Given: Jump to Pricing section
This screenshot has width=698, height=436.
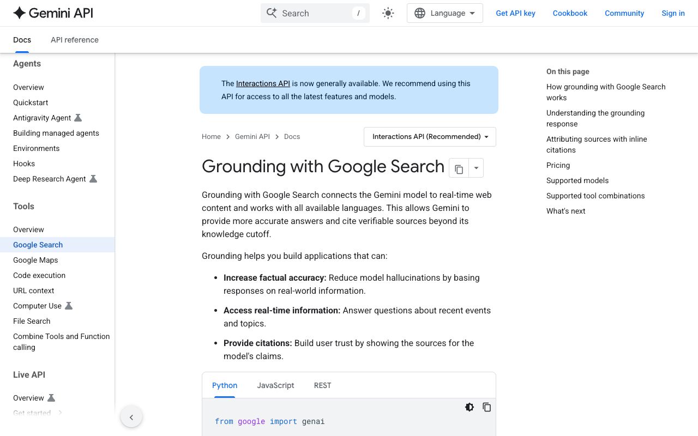Looking at the screenshot, I should tap(558, 165).
